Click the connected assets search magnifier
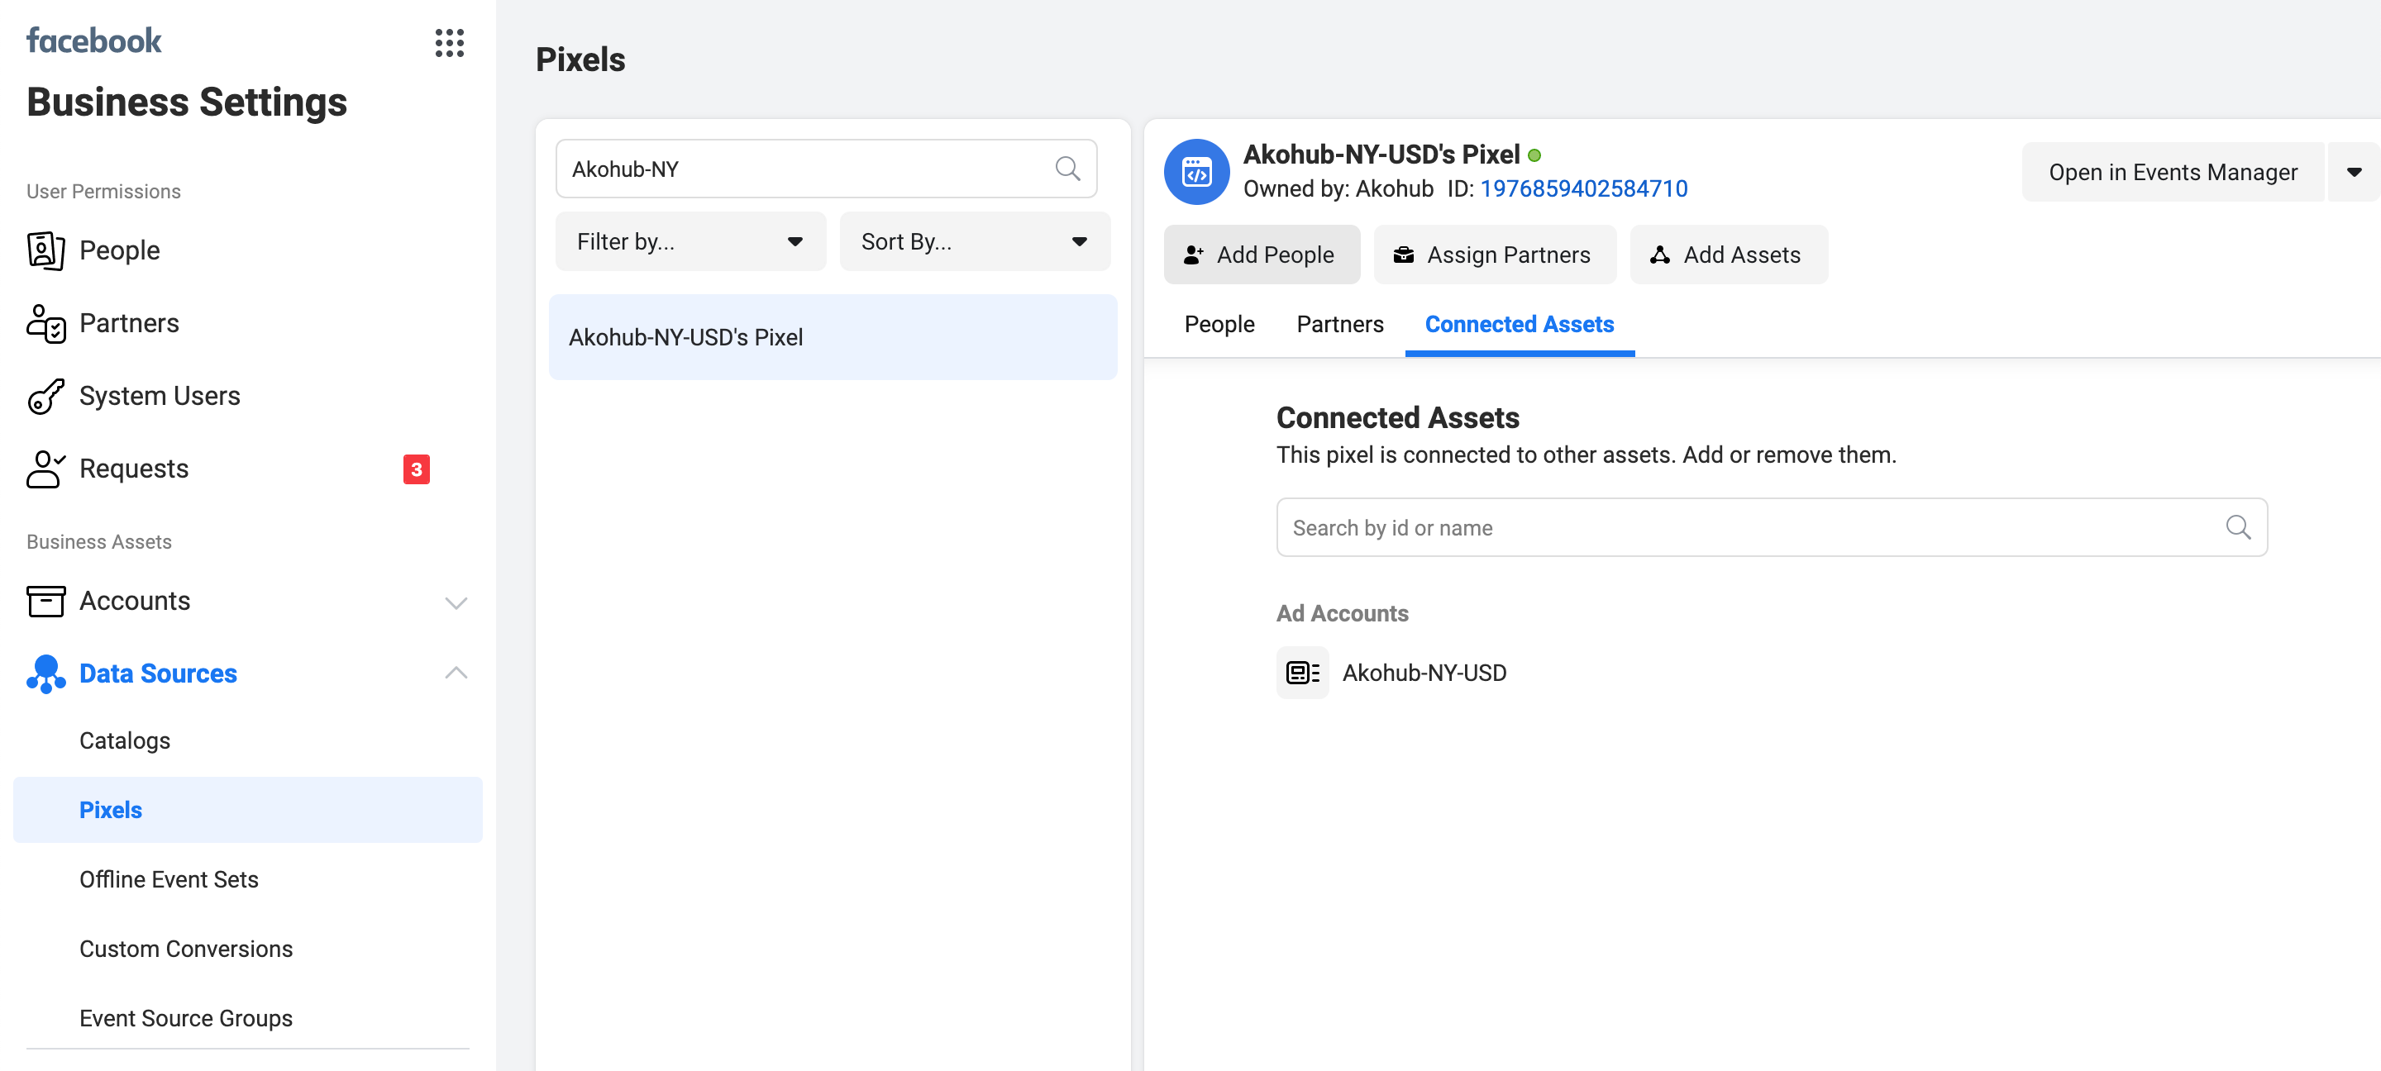Image resolution: width=2381 pixels, height=1071 pixels. (2237, 527)
